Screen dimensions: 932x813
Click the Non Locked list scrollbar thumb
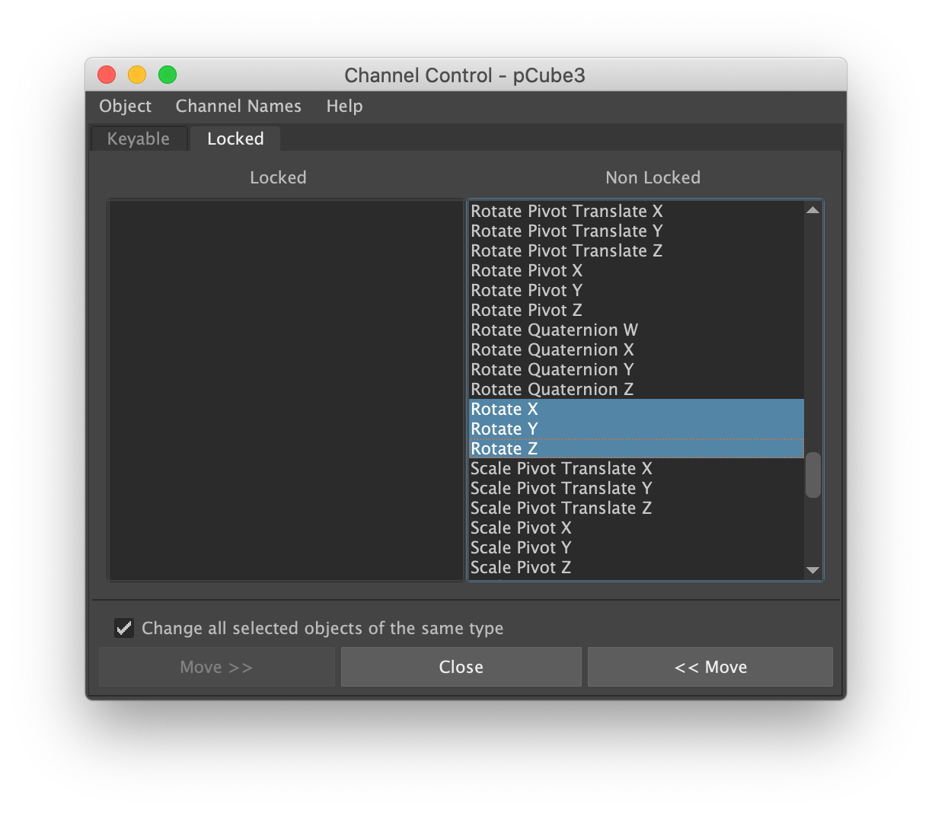pyautogui.click(x=812, y=475)
